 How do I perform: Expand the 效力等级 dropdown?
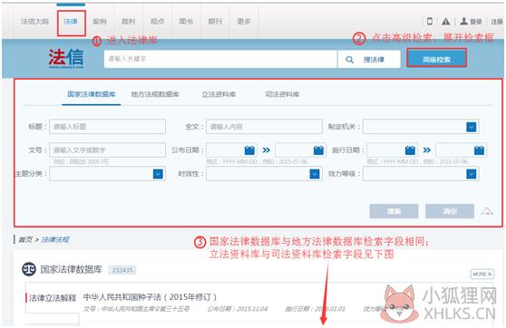coord(472,174)
